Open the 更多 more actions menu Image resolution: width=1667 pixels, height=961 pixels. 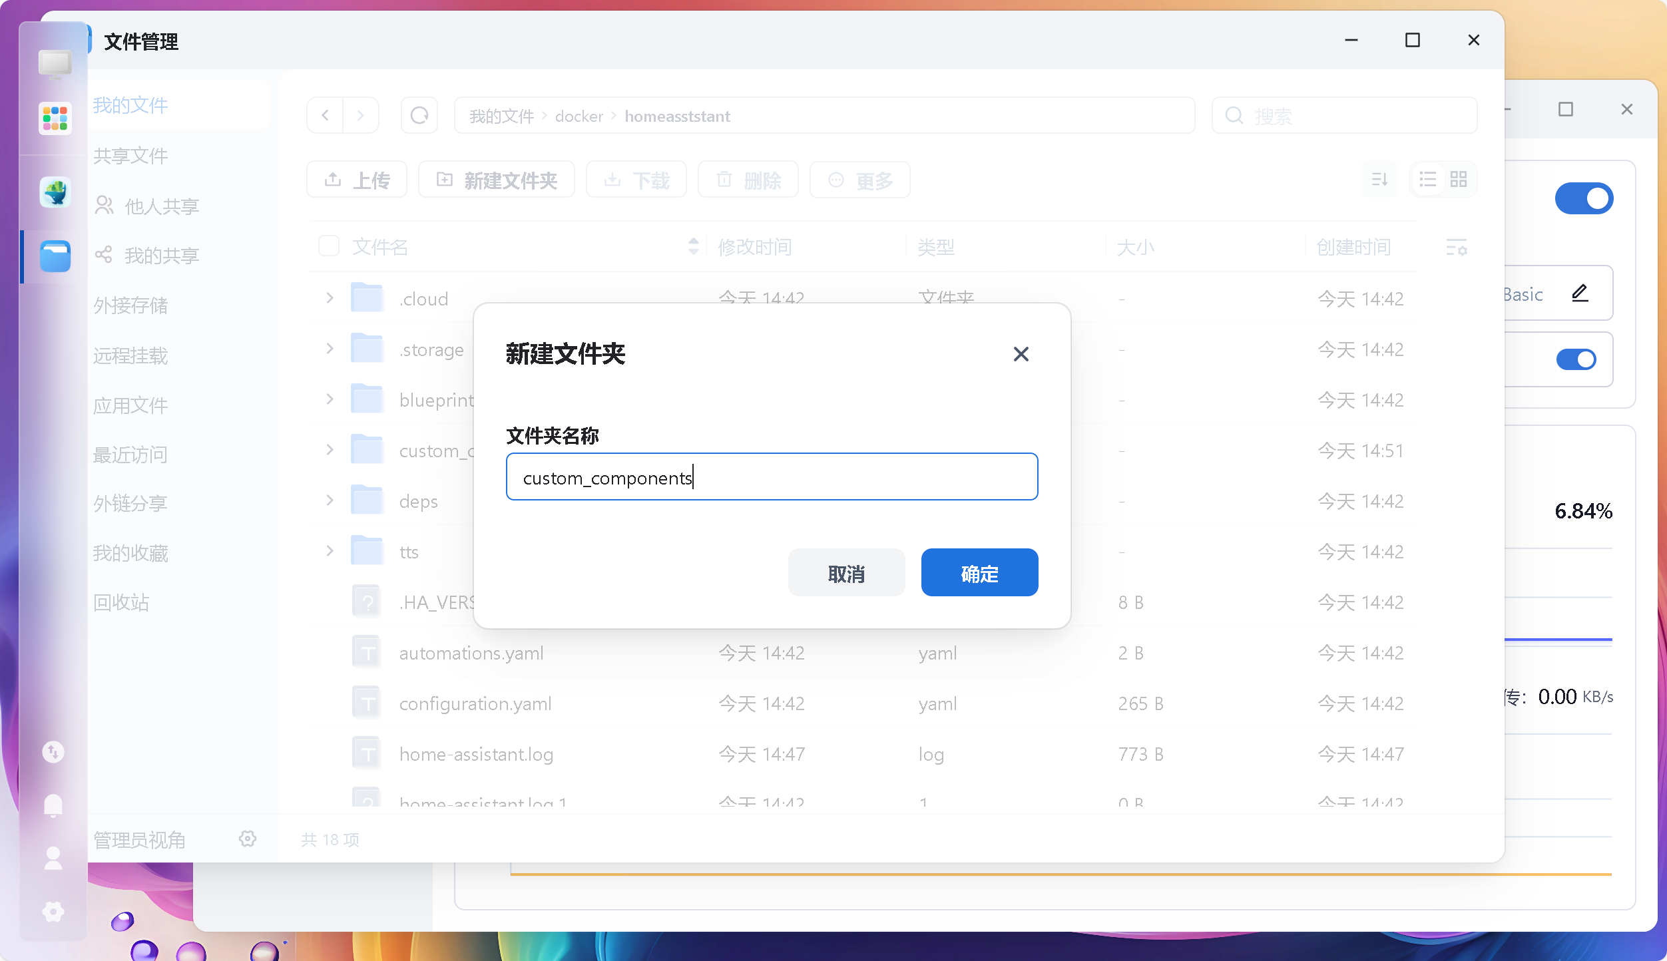click(x=860, y=180)
